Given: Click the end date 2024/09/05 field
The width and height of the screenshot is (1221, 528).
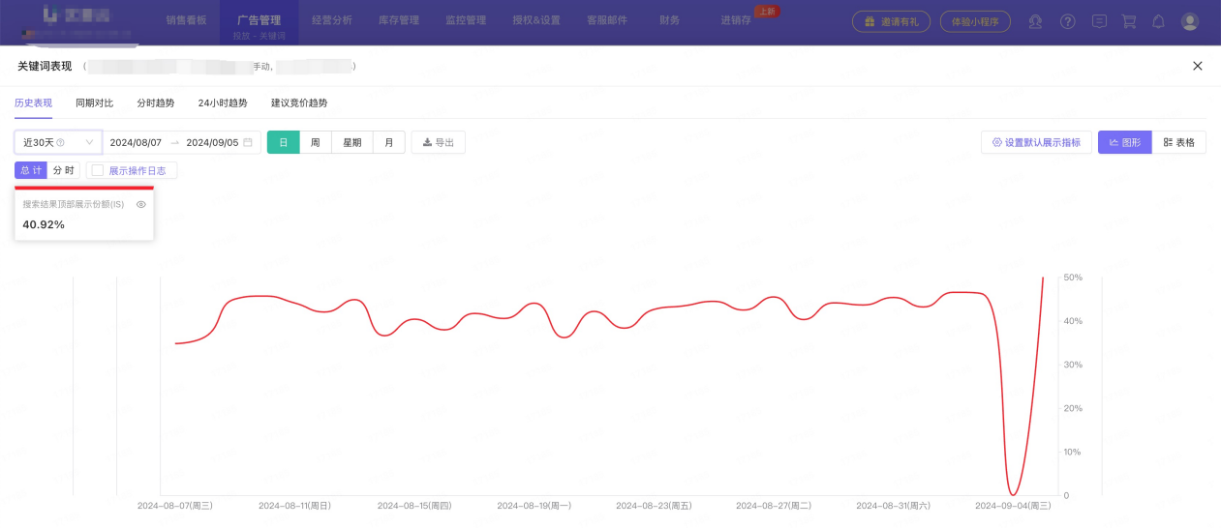Looking at the screenshot, I should pyautogui.click(x=212, y=142).
